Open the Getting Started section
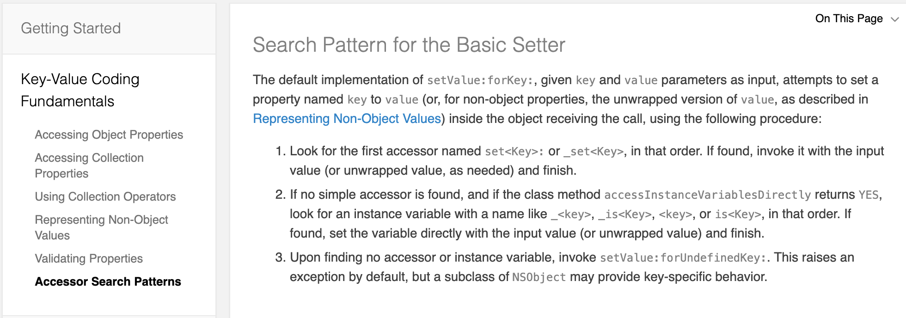Screen dimensions: 906x318 tap(71, 28)
